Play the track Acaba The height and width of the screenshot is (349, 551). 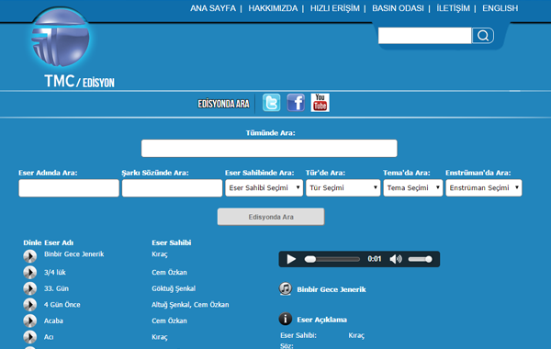click(30, 321)
